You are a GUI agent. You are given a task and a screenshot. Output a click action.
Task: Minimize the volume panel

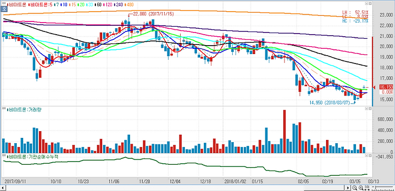pos(367,109)
